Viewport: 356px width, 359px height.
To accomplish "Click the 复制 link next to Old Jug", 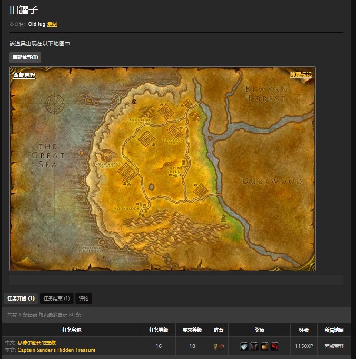I will point(52,24).
